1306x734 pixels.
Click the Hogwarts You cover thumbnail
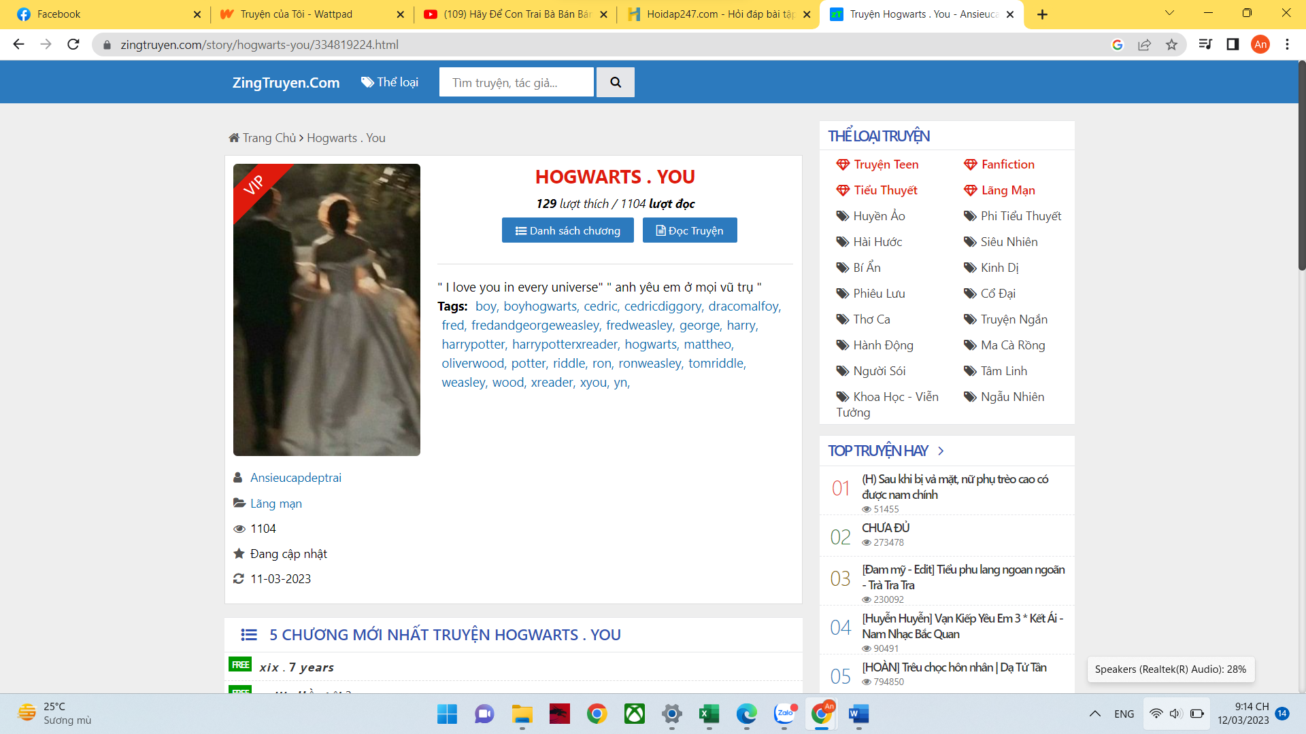326,310
